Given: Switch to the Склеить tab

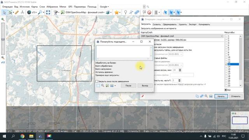Looking at the screenshot, I should click(x=156, y=24).
